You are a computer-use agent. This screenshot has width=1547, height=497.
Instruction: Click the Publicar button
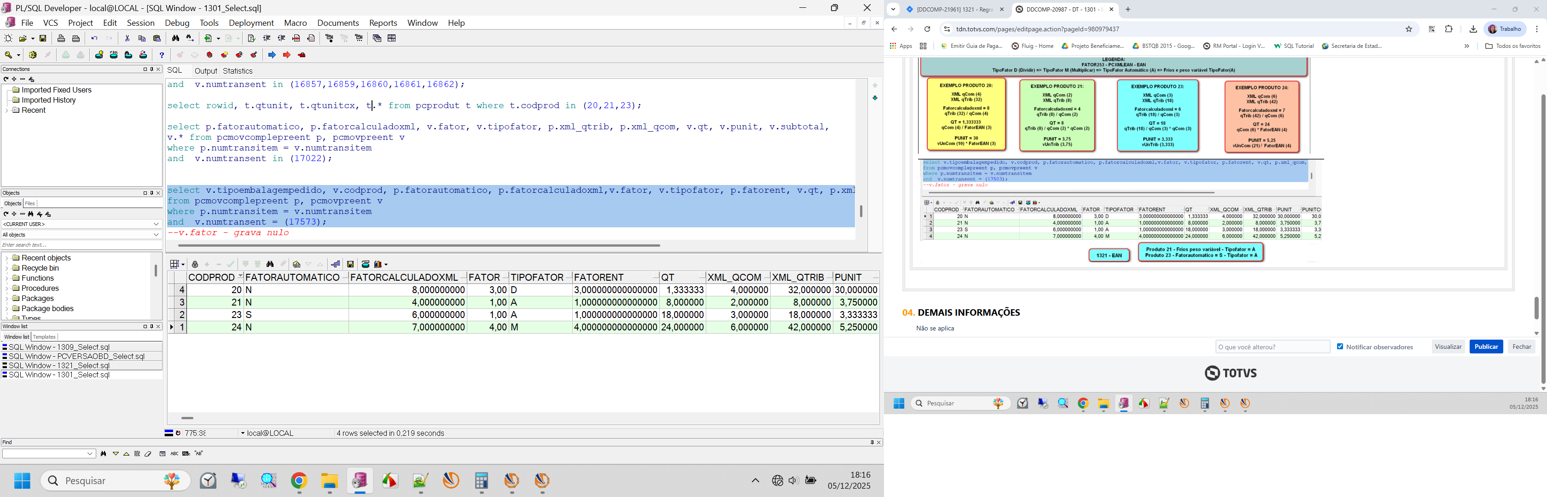[1485, 347]
